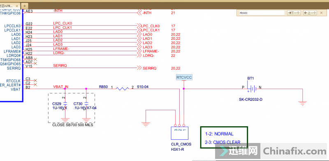Click the VBAT_IN net label
This screenshot has height=161, width=329.
click(x=60, y=86)
